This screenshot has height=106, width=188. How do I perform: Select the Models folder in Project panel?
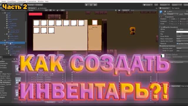[x=4, y=66]
